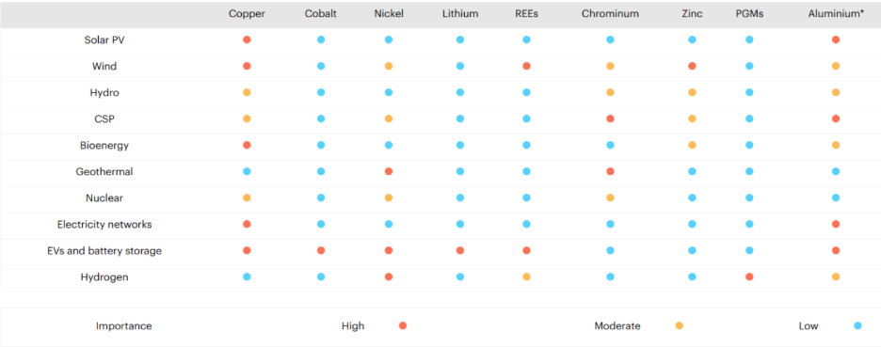The image size is (881, 347).
Task: Click the High importance red legend swatch
Action: pos(402,325)
